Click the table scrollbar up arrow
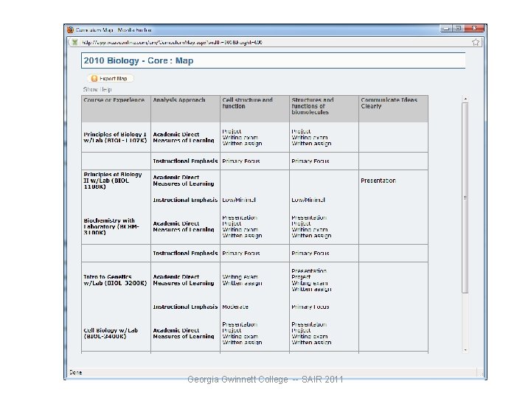Image resolution: width=531 pixels, height=398 pixels. pos(465,99)
